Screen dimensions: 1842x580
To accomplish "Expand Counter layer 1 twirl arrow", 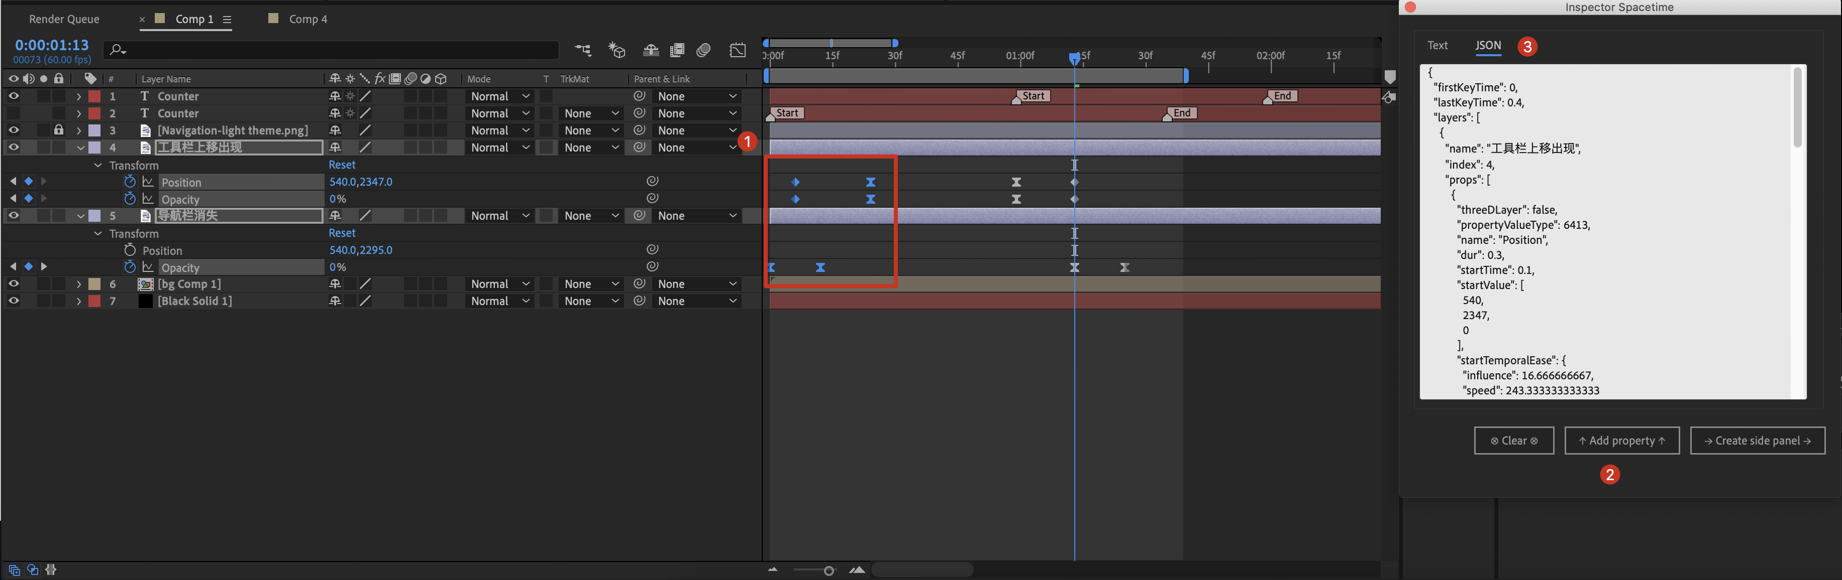I will [x=79, y=96].
